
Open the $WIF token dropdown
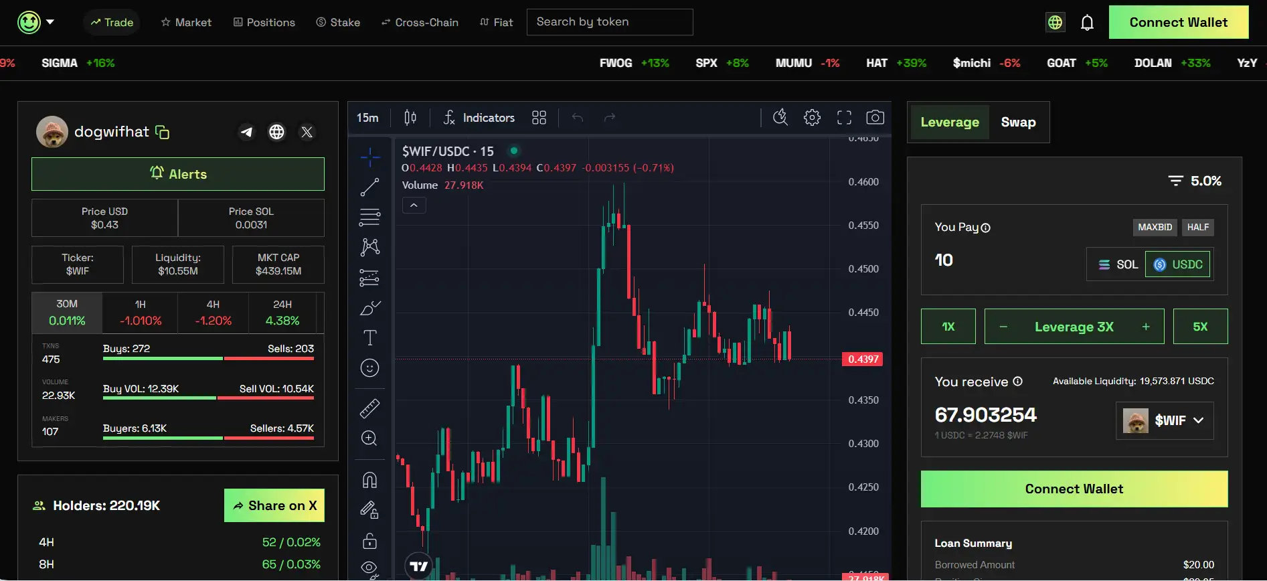coord(1165,420)
